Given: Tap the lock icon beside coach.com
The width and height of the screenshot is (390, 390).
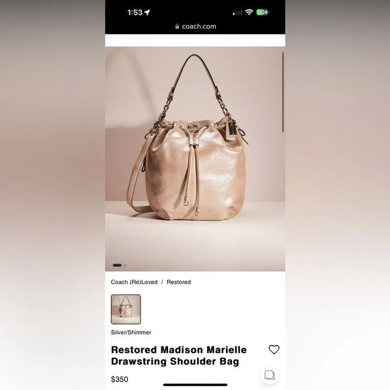Looking at the screenshot, I should (x=177, y=26).
